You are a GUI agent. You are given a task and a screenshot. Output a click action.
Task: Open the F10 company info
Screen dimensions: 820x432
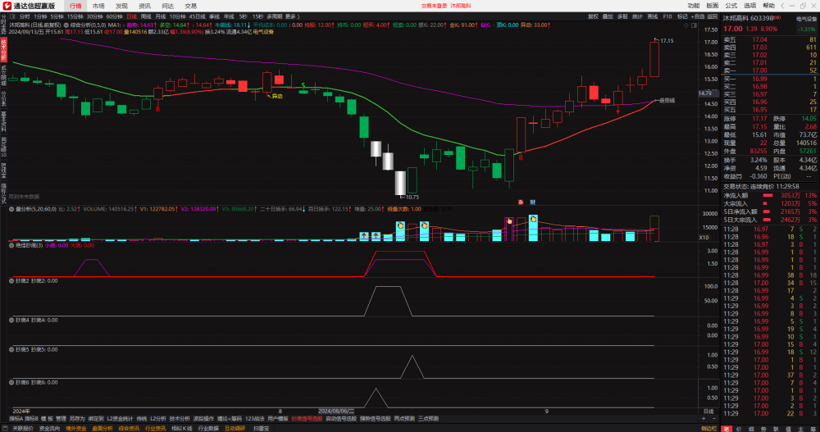click(x=667, y=16)
